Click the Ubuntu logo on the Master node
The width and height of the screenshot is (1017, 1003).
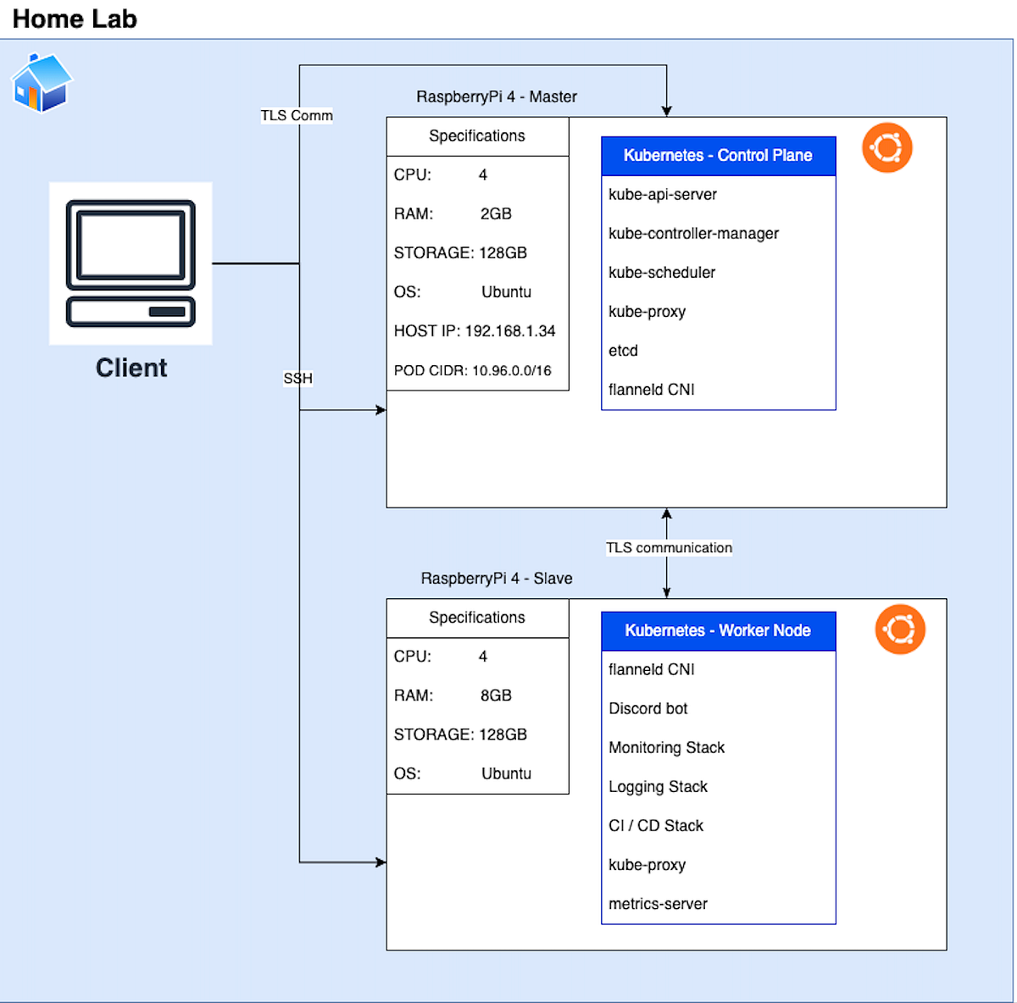coord(886,147)
